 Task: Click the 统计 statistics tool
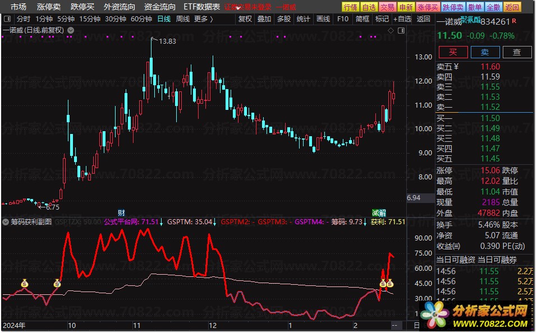click(x=303, y=19)
